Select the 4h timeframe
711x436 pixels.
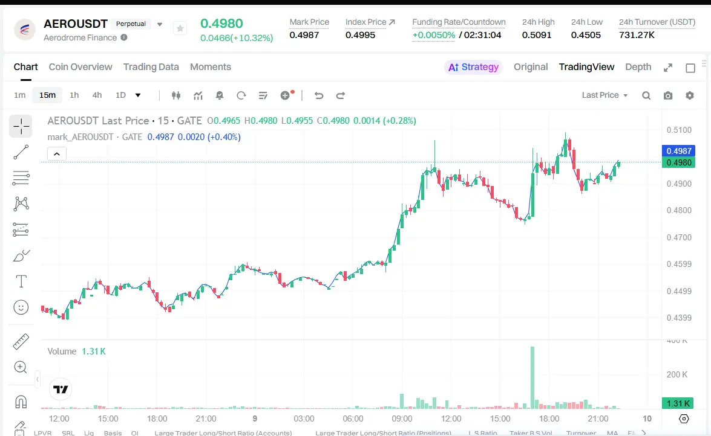[x=97, y=95]
